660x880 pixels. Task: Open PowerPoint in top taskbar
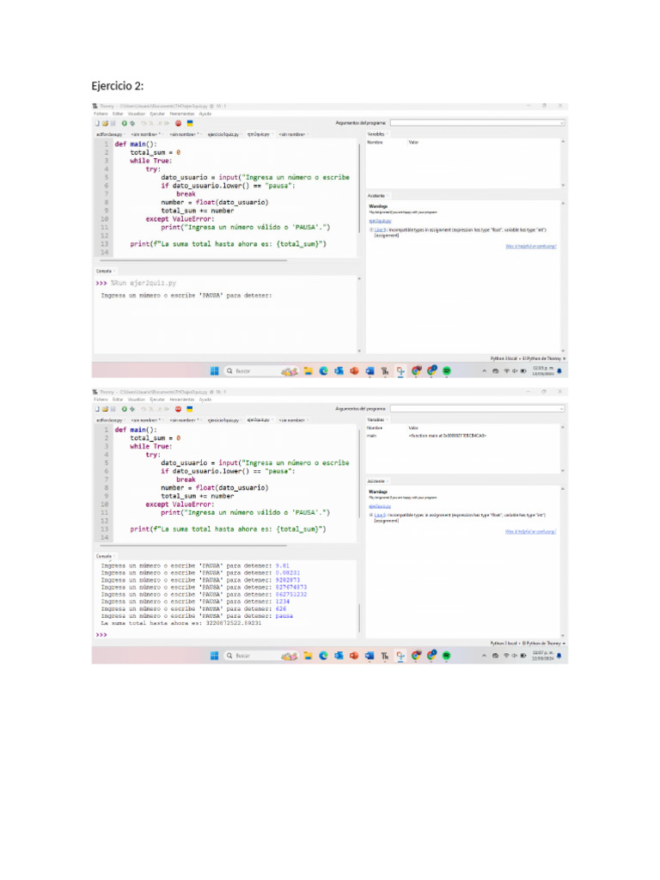point(354,371)
